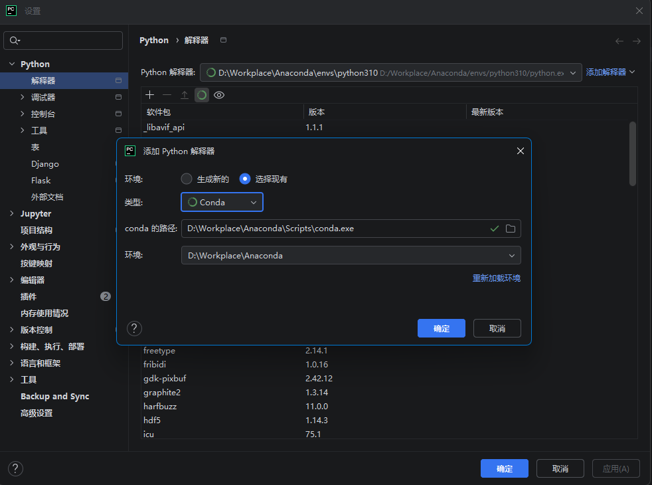
Task: Open the 类型 Conda dropdown
Action: [x=222, y=202]
